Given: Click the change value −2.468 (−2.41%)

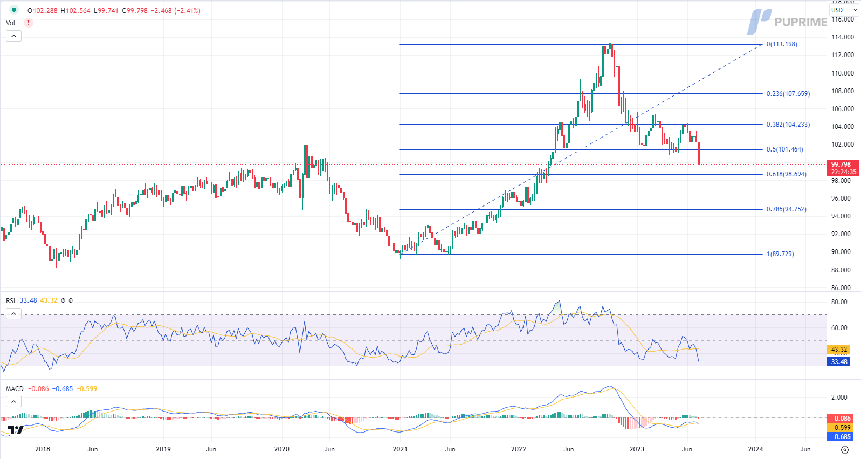Looking at the screenshot, I should [176, 10].
